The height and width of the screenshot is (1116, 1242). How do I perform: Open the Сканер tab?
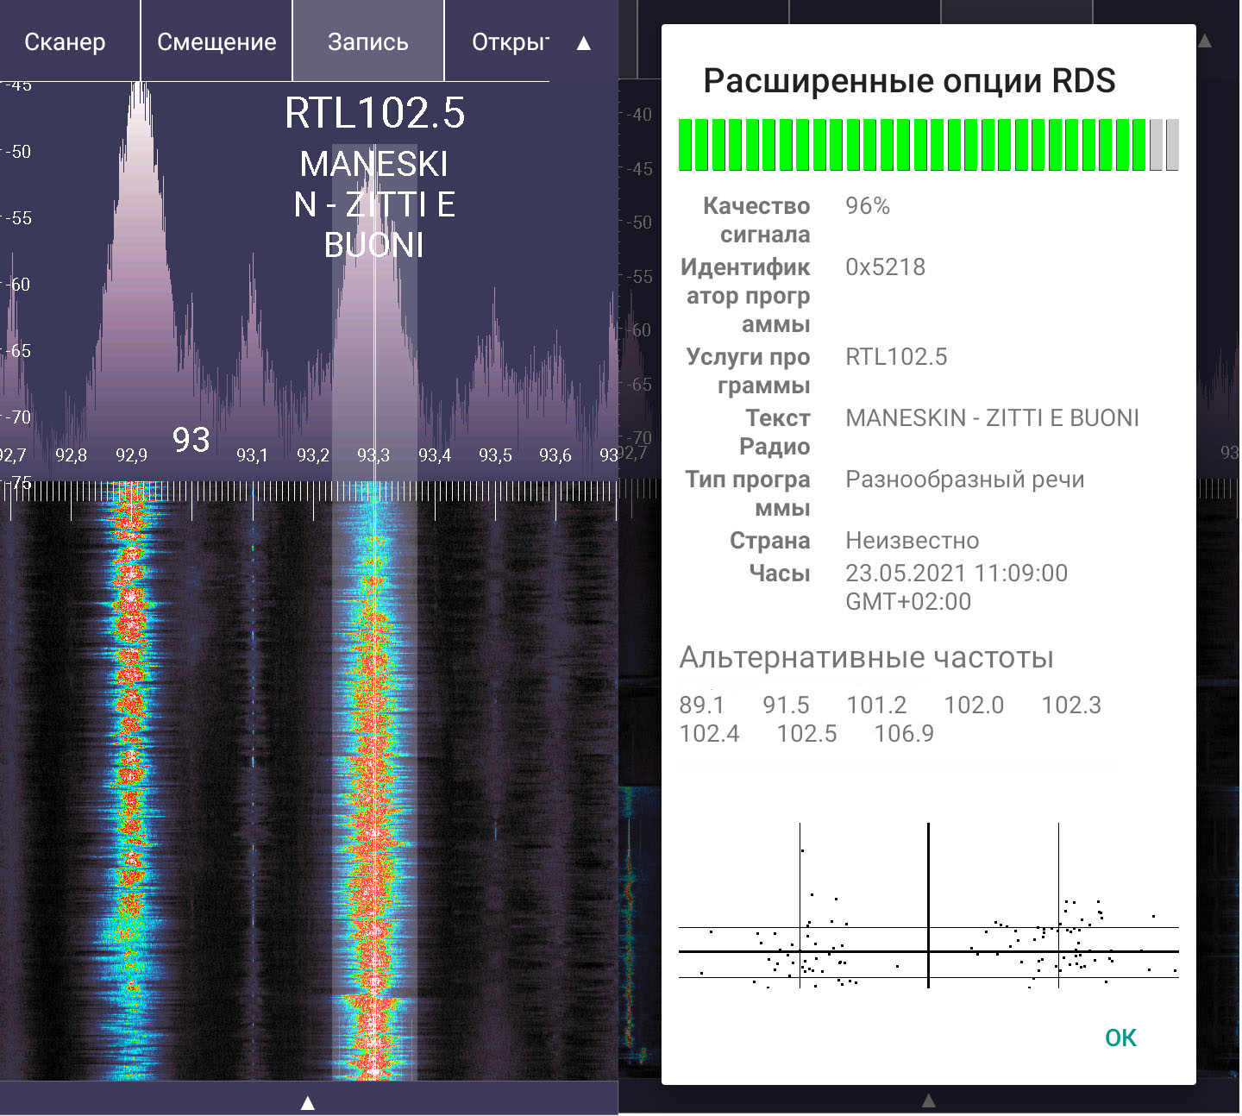pos(66,41)
